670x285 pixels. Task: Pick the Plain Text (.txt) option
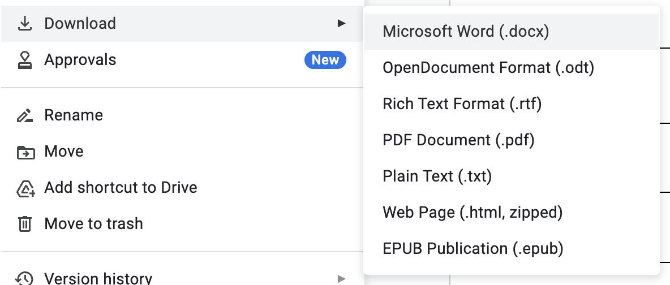[437, 176]
